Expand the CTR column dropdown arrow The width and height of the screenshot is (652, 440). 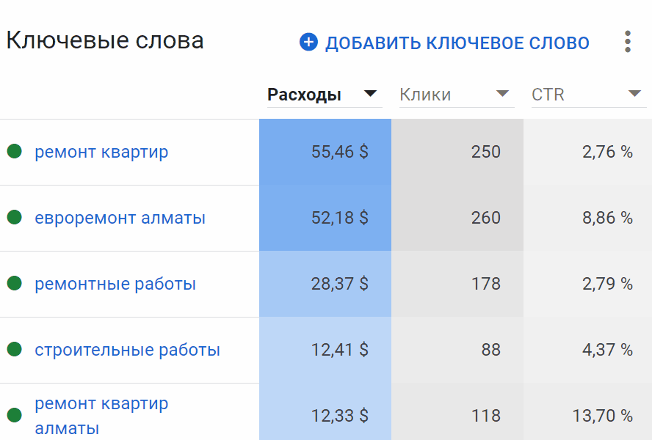pos(635,94)
